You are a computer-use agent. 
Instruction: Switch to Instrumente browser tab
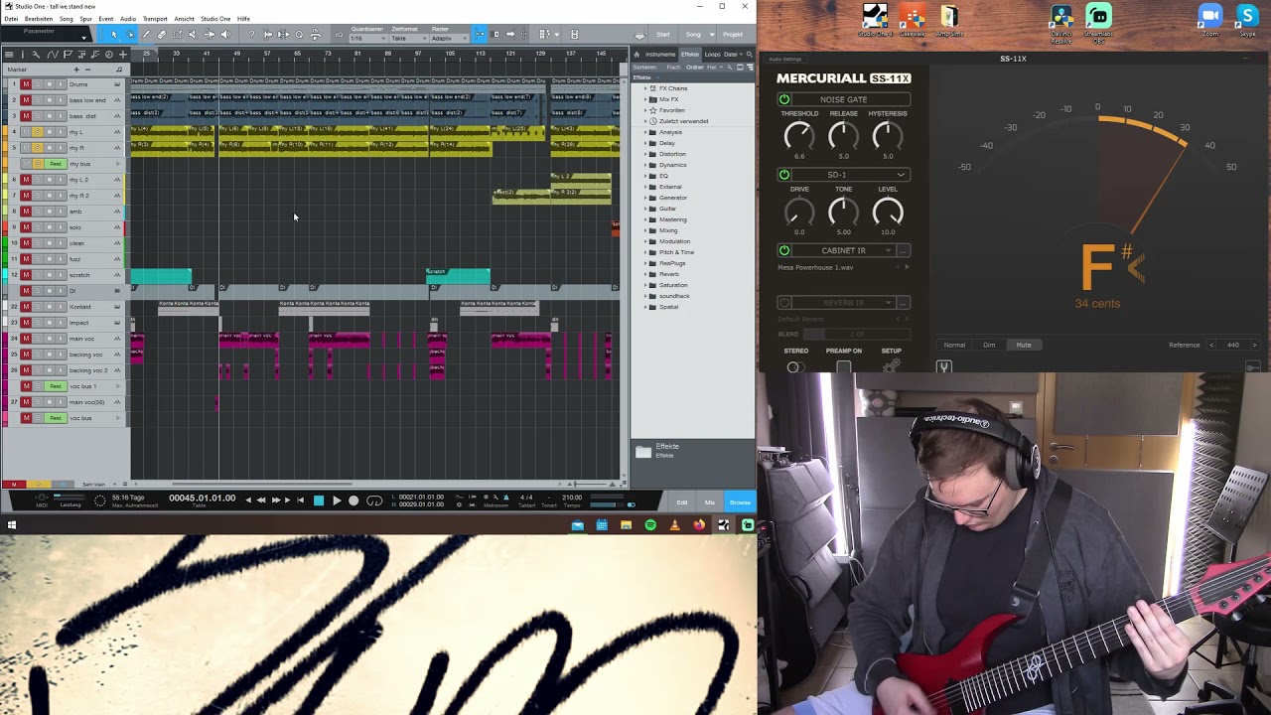pos(660,55)
